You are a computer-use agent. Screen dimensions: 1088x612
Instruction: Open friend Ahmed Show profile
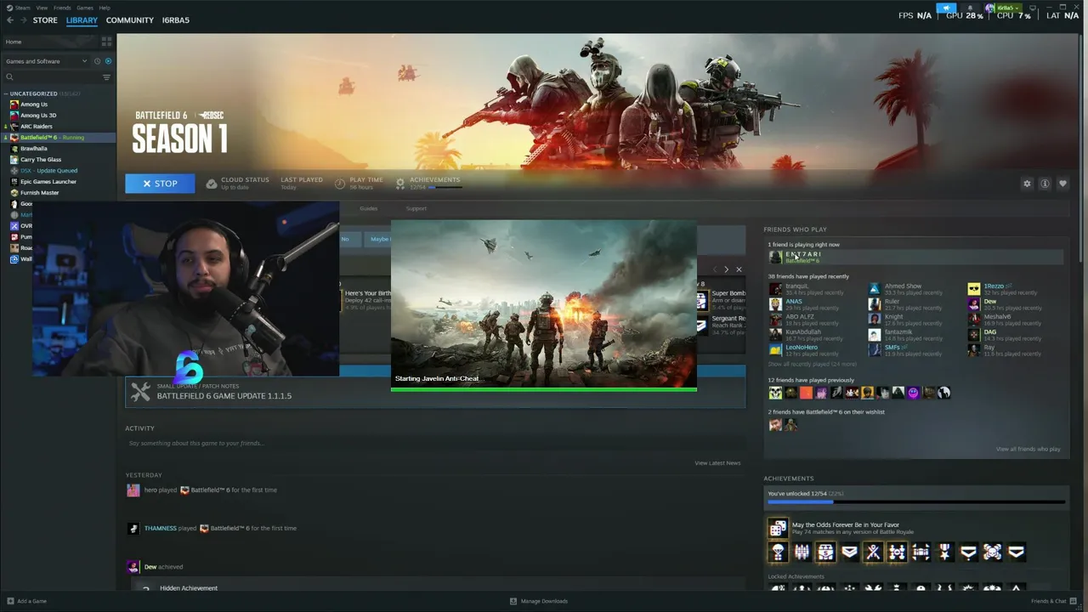click(903, 286)
